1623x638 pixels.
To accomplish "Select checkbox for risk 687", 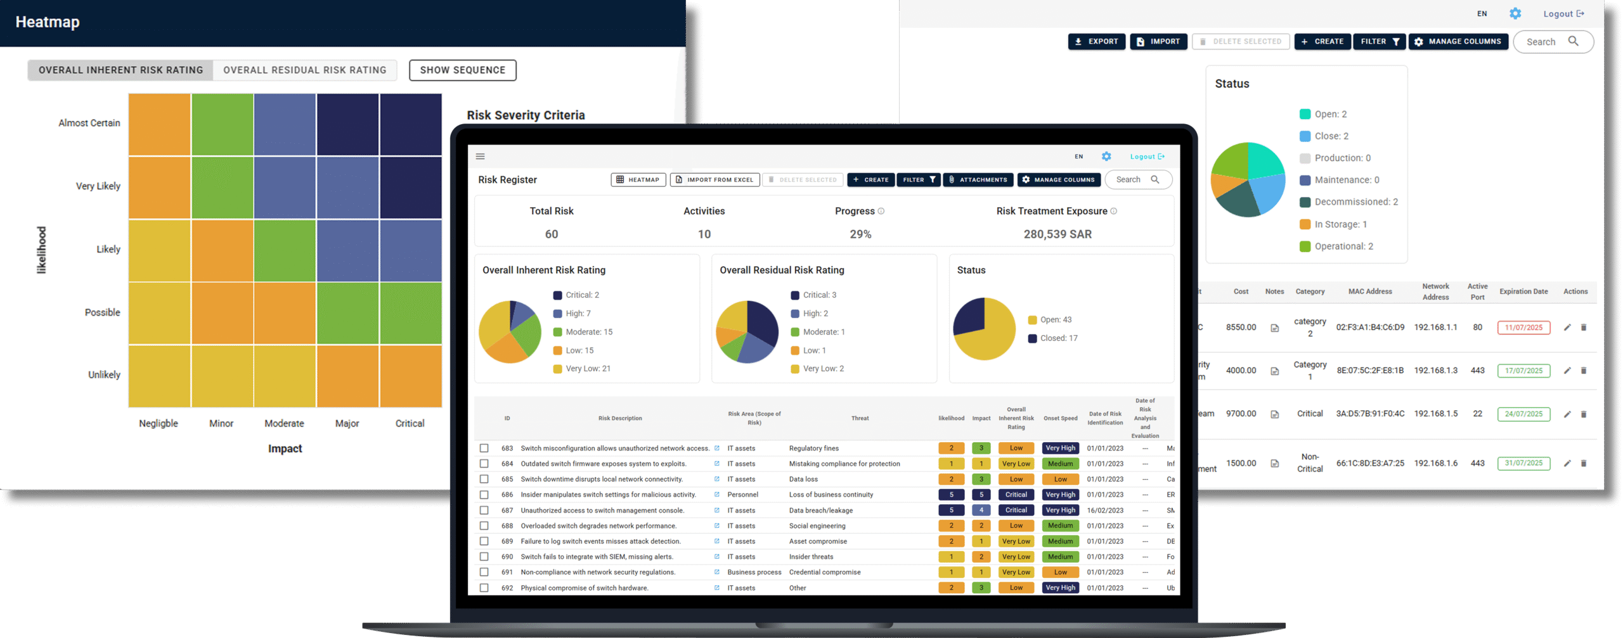I will (x=484, y=510).
